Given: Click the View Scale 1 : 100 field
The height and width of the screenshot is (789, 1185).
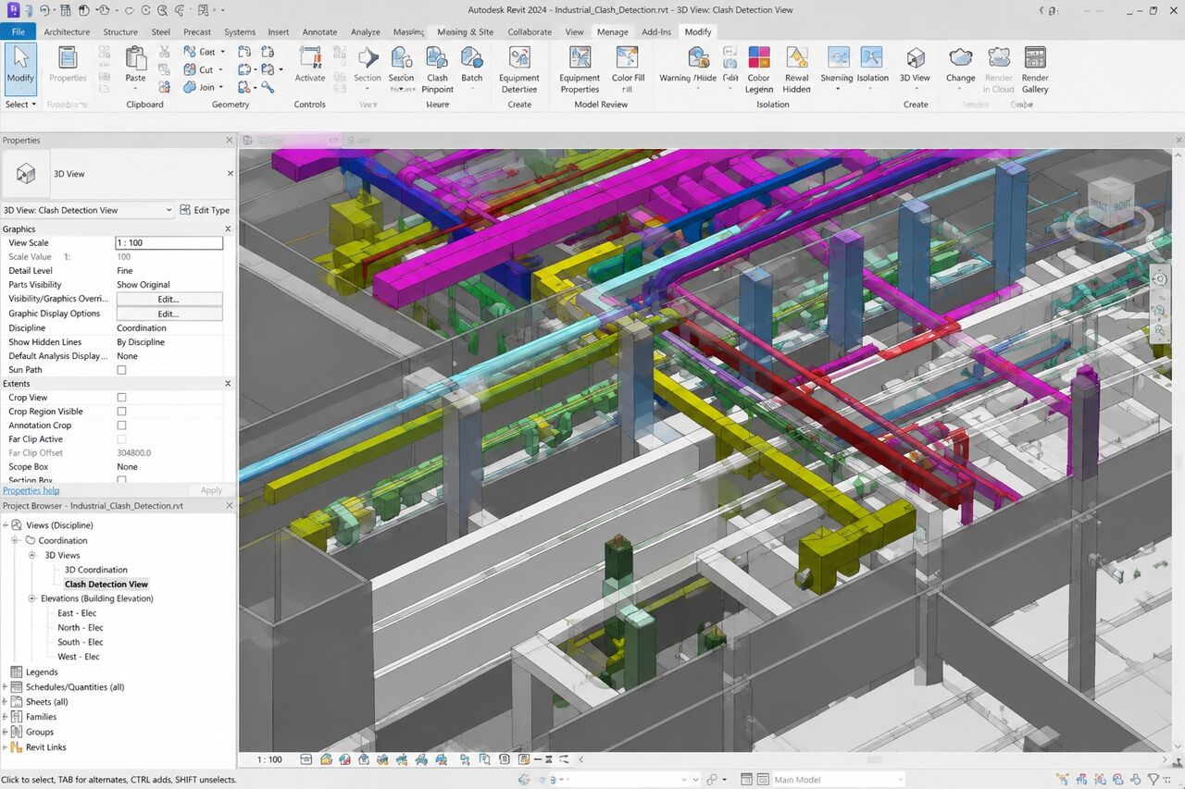Looking at the screenshot, I should [x=169, y=243].
